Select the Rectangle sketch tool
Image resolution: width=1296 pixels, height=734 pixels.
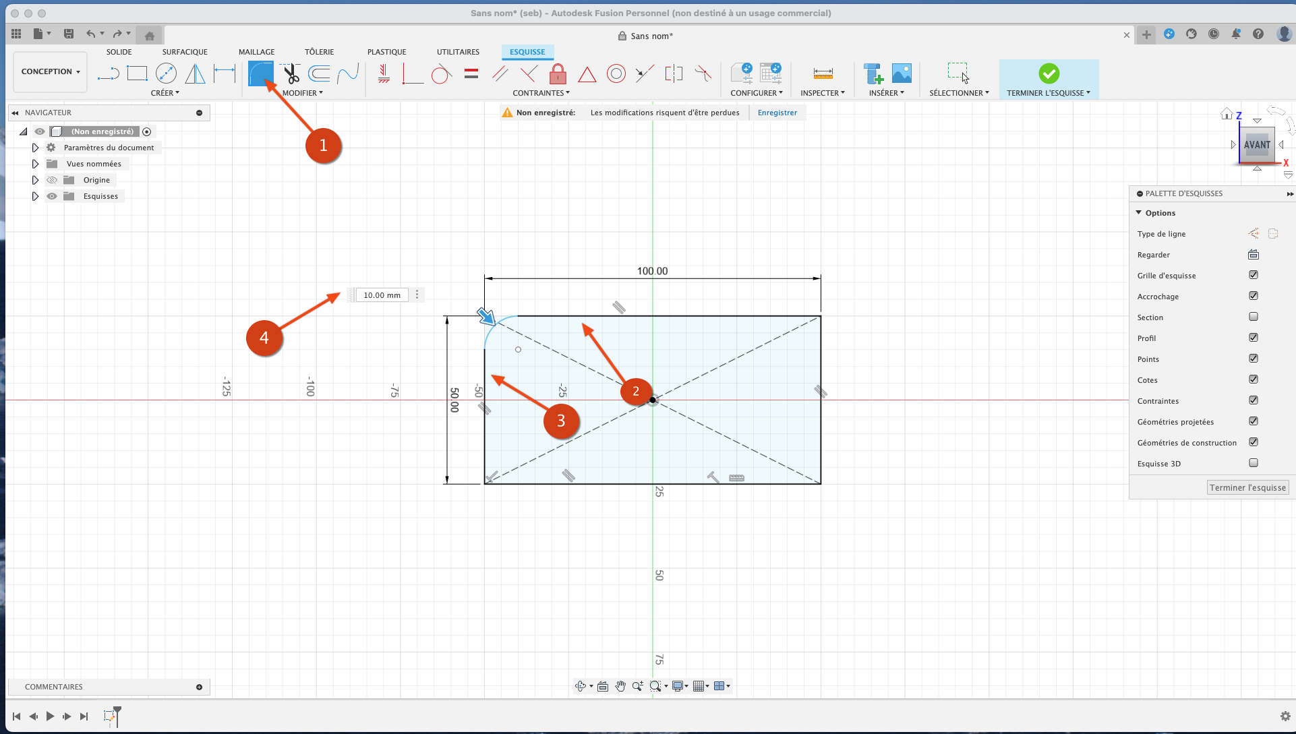pyautogui.click(x=137, y=73)
